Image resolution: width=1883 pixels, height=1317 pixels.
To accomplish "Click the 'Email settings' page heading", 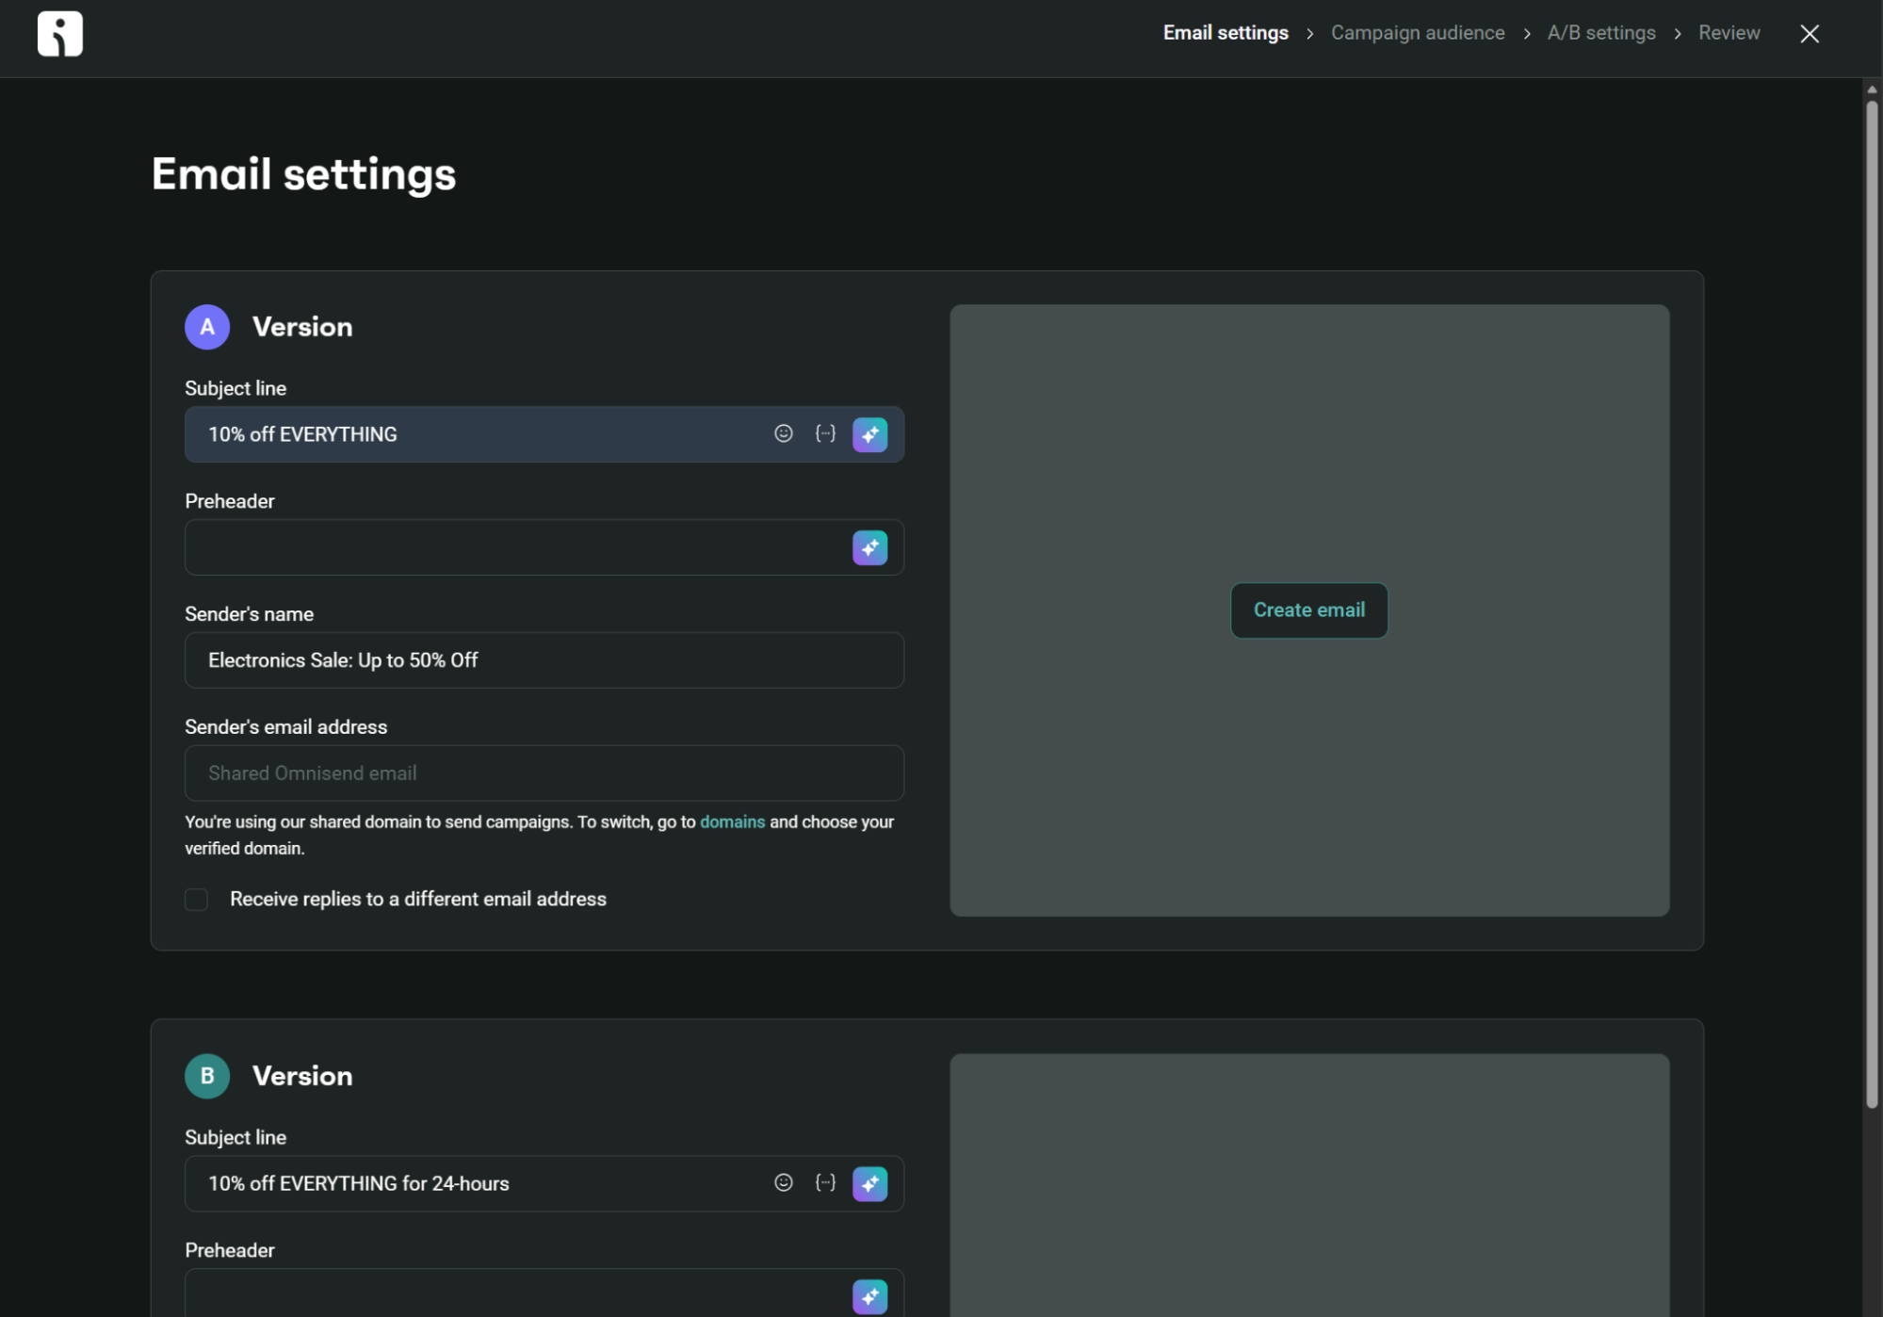I will (304, 174).
